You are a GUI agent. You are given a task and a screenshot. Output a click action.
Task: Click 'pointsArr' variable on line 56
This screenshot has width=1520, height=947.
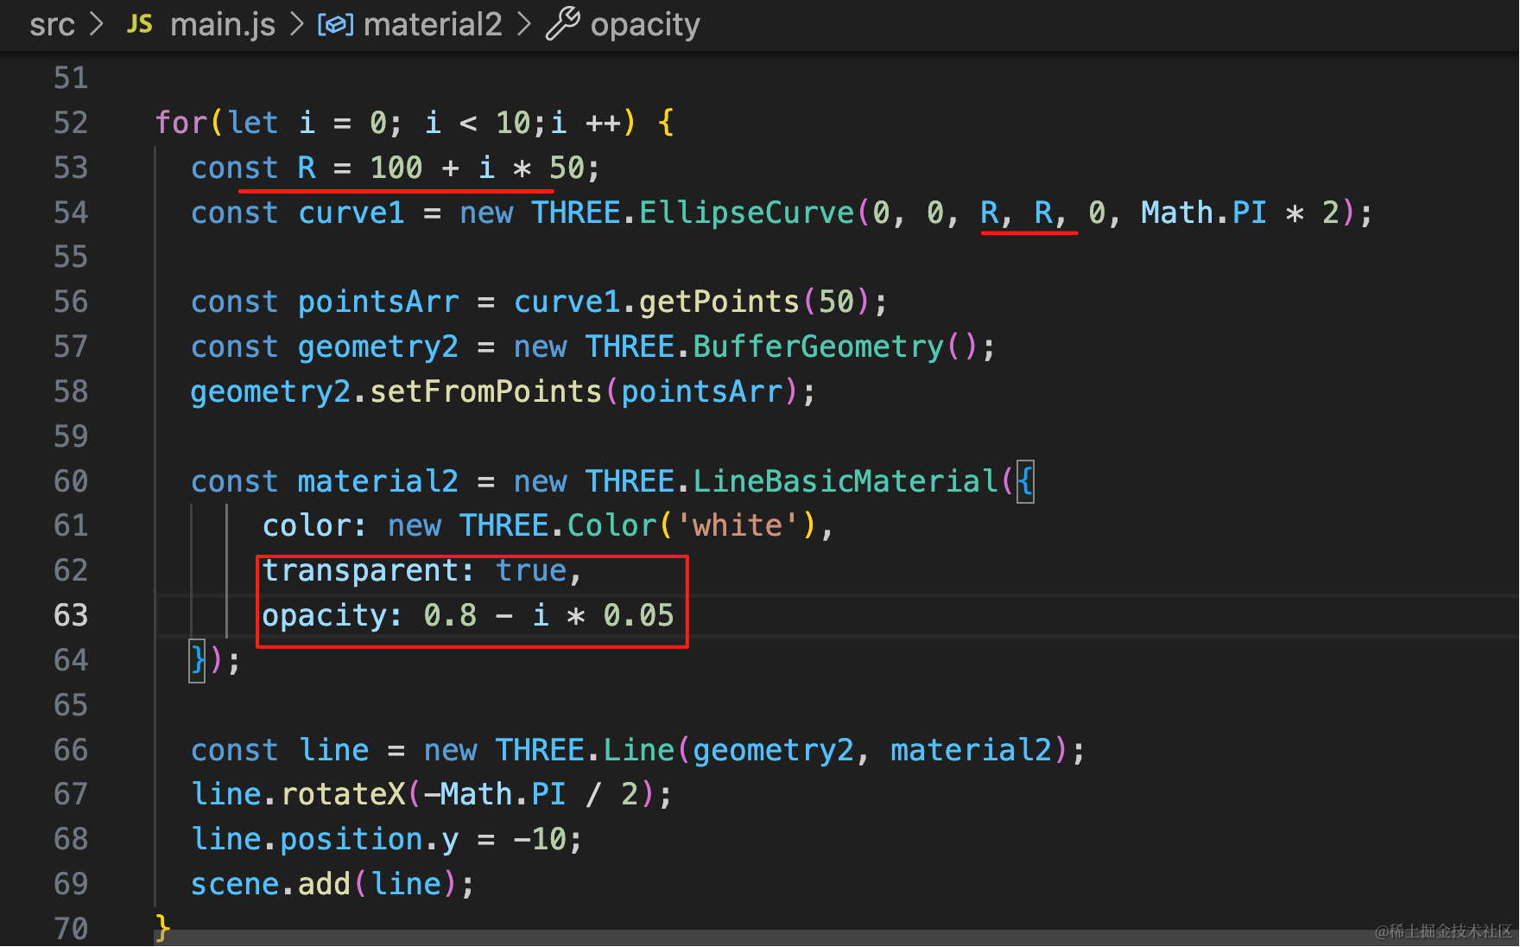point(378,302)
